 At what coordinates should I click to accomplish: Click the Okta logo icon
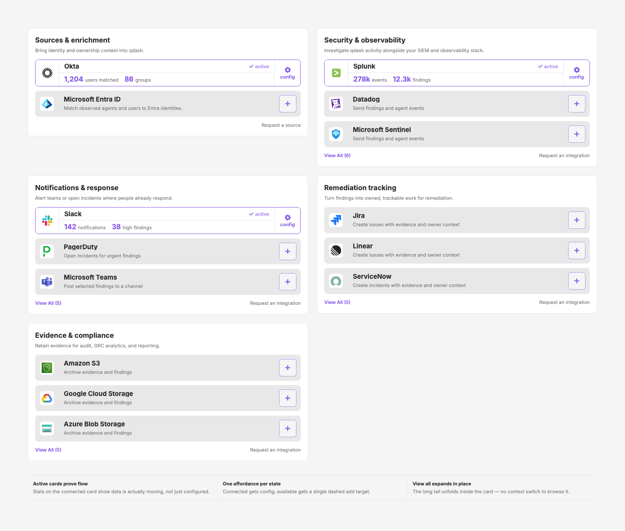(47, 73)
